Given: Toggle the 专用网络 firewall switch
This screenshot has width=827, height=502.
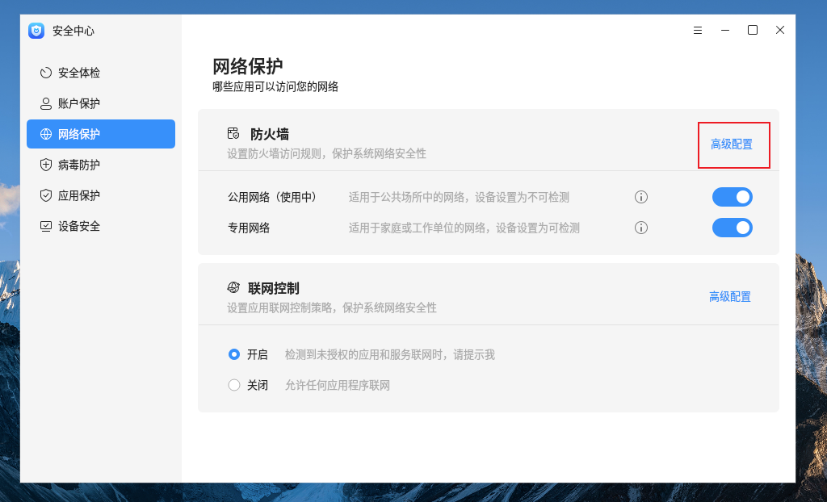Looking at the screenshot, I should pos(732,228).
